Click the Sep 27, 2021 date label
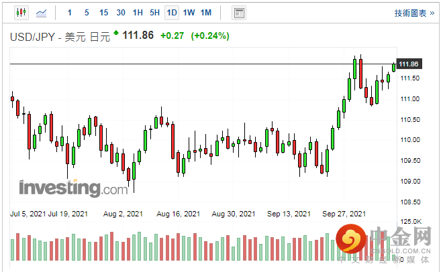Image resolution: width=441 pixels, height=272 pixels. (344, 214)
